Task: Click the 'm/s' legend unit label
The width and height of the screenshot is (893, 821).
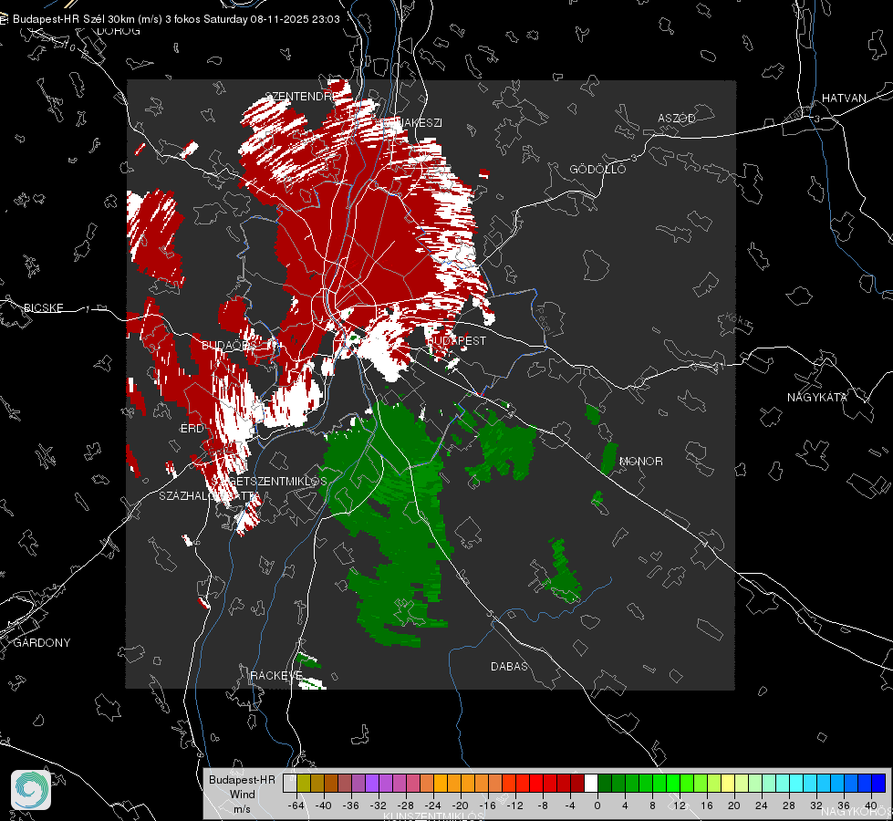Action: tap(242, 809)
